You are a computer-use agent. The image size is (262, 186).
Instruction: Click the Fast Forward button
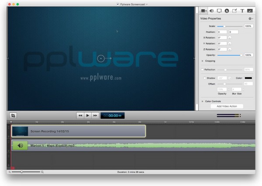click(95, 115)
